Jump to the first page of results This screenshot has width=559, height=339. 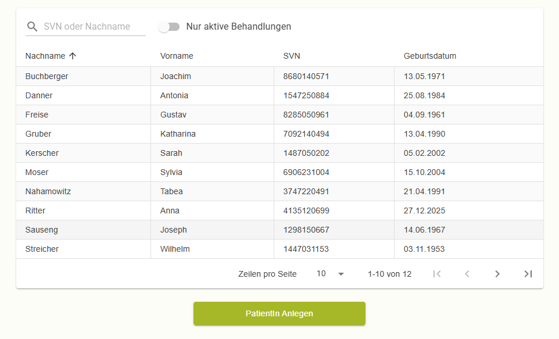click(x=437, y=273)
